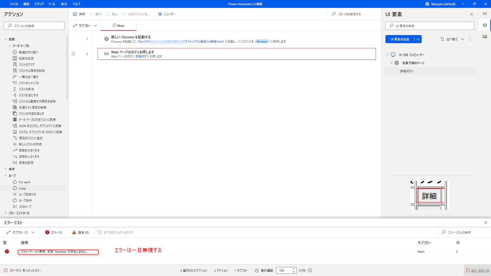Image resolution: width=491 pixels, height=276 pixels.
Task: Open the images panel icon
Action: coord(485,37)
